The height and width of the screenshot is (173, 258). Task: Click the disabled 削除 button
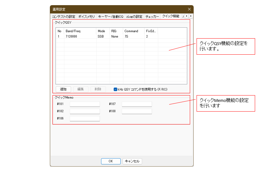pyautogui.click(x=98, y=89)
